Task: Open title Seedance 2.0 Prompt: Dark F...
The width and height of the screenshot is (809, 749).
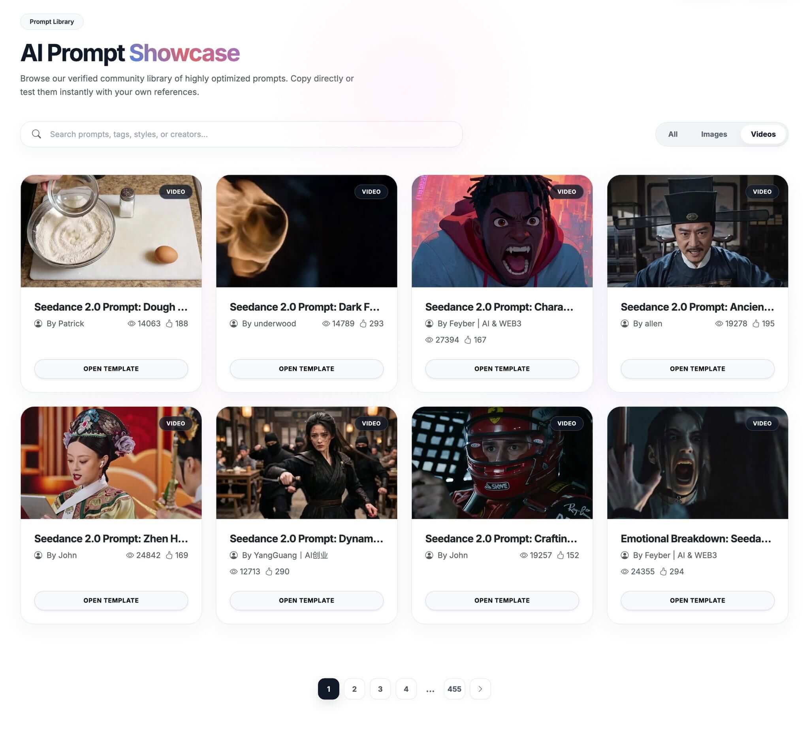Action: pyautogui.click(x=305, y=307)
